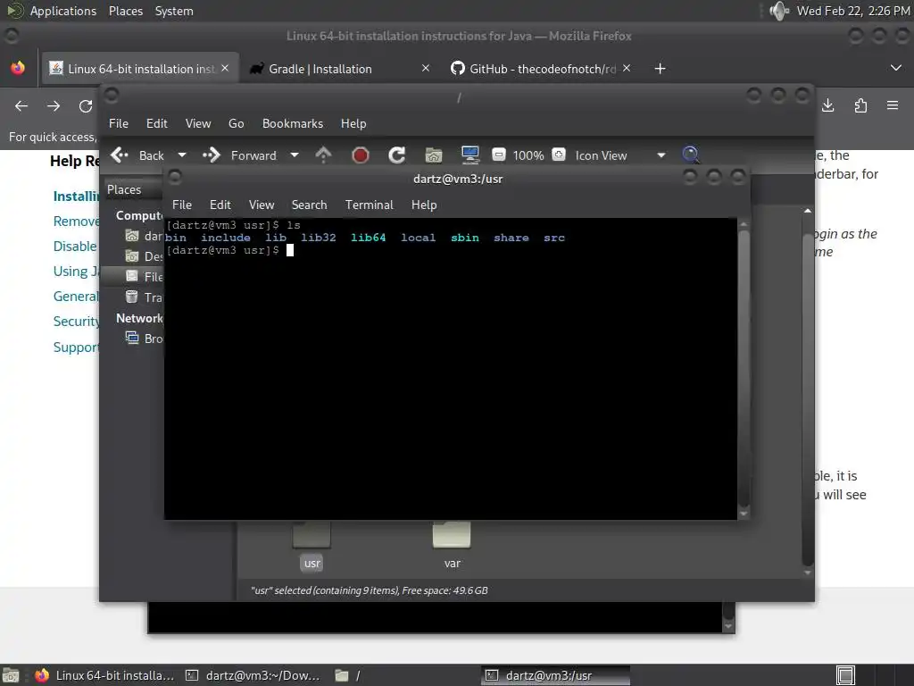List all Firefox tabs chevron

[x=896, y=68]
